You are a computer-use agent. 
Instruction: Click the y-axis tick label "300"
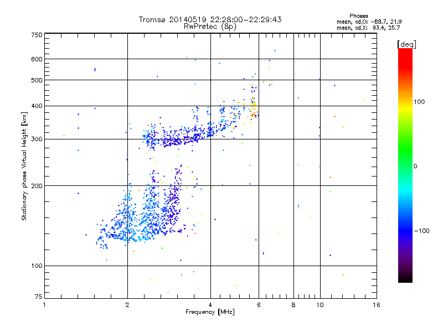pyautogui.click(x=37, y=139)
